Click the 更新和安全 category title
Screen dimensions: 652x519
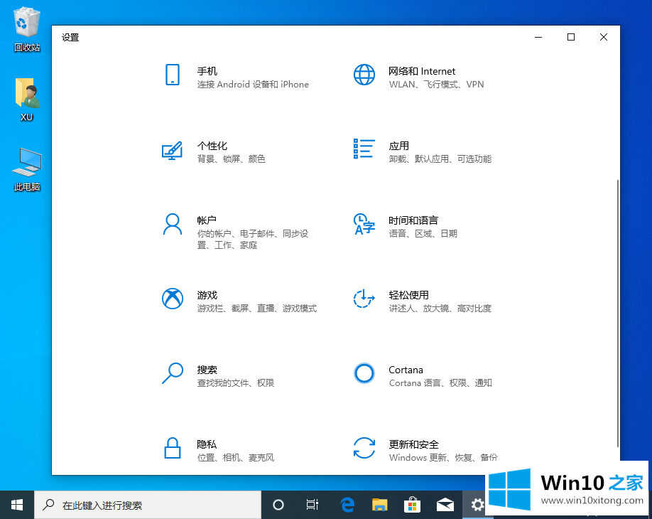click(x=414, y=444)
